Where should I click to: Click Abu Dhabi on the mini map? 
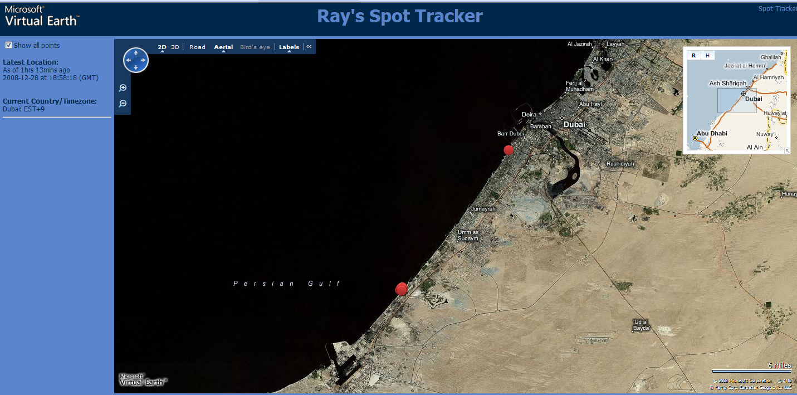pyautogui.click(x=711, y=134)
